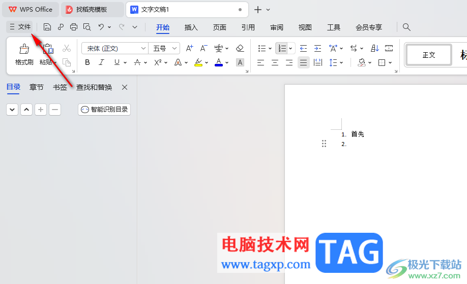Close the navigation pane
Viewport: 467px width, 284px height.
pos(125,87)
